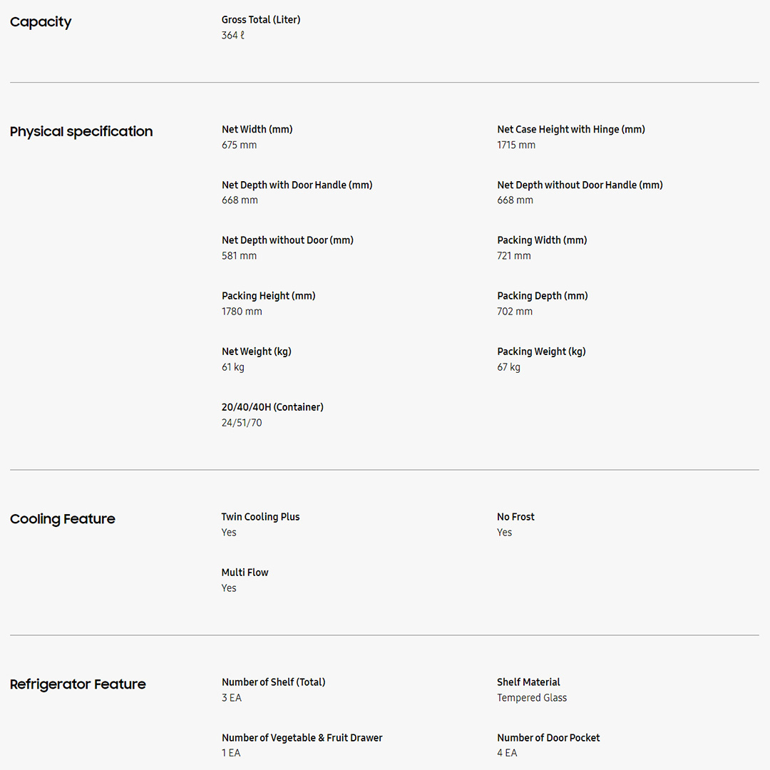Screen dimensions: 770x770
Task: Click the 1715 mm hinge height value
Action: (x=516, y=145)
